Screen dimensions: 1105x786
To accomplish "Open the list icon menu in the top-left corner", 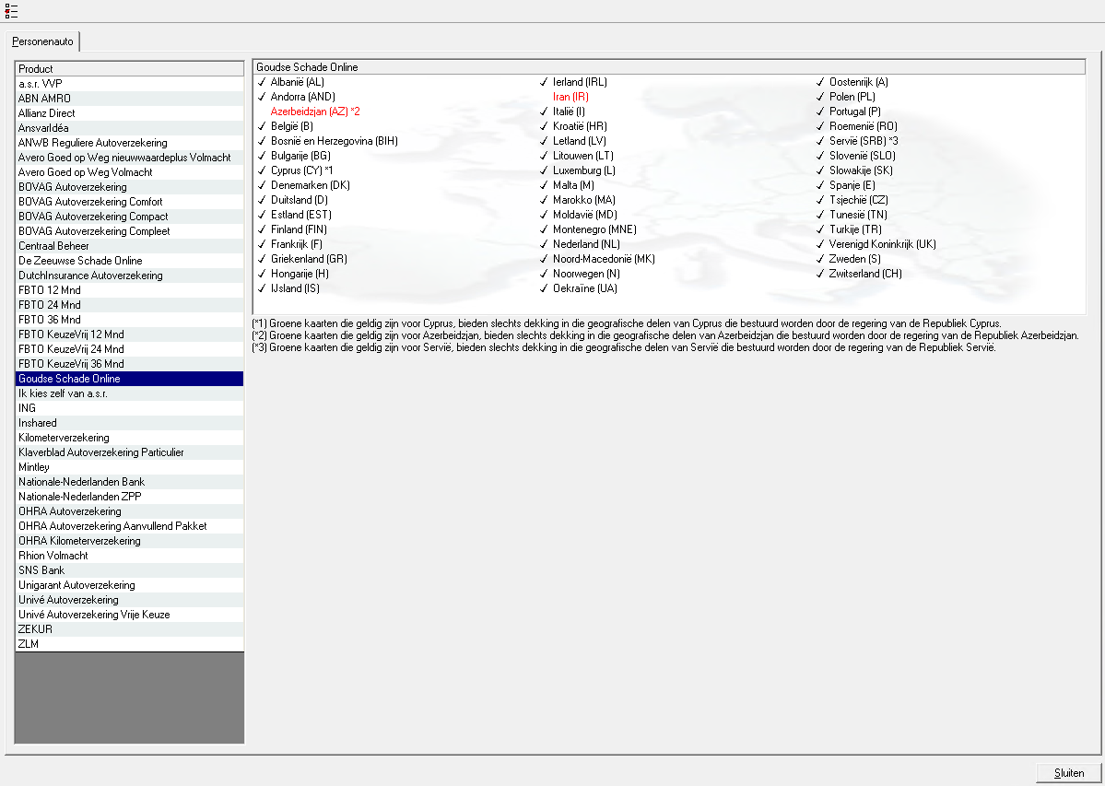I will point(10,10).
